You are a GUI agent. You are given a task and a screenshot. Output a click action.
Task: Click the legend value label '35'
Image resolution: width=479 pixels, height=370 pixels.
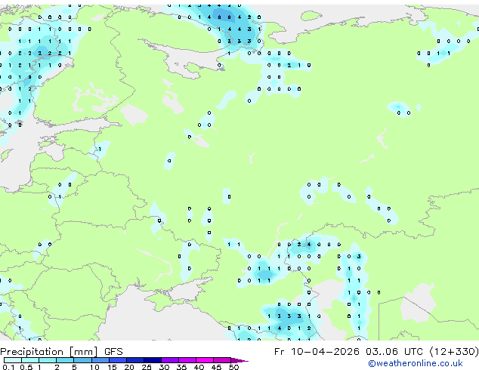[x=181, y=367]
